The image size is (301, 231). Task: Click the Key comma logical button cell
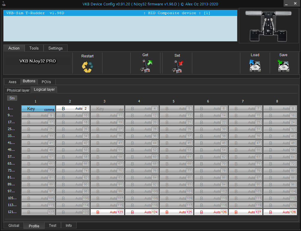(38, 108)
